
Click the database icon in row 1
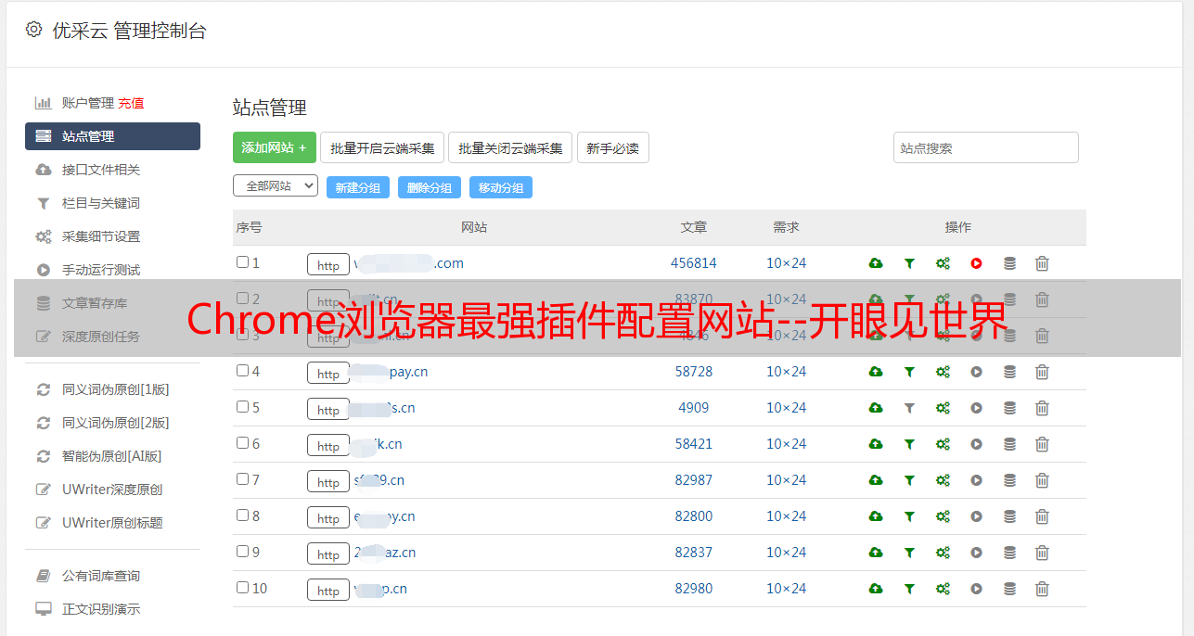pyautogui.click(x=1009, y=263)
